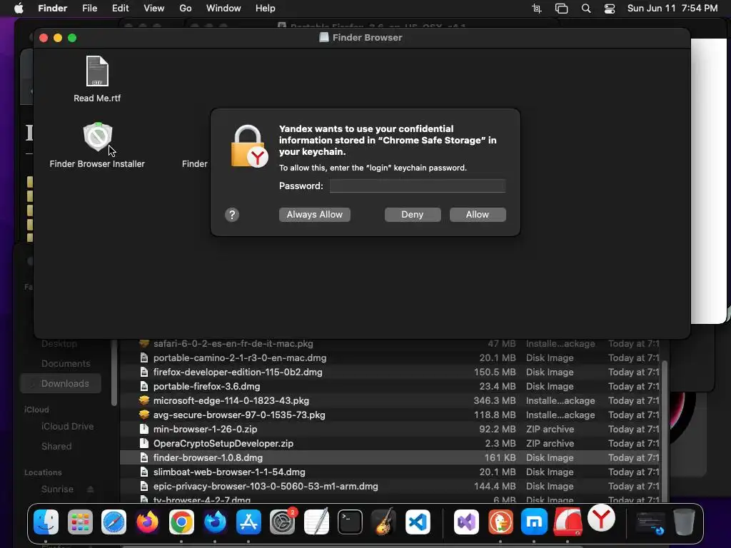Select microsoft-edge-114-0-1823-43.pkg file

tap(390, 401)
